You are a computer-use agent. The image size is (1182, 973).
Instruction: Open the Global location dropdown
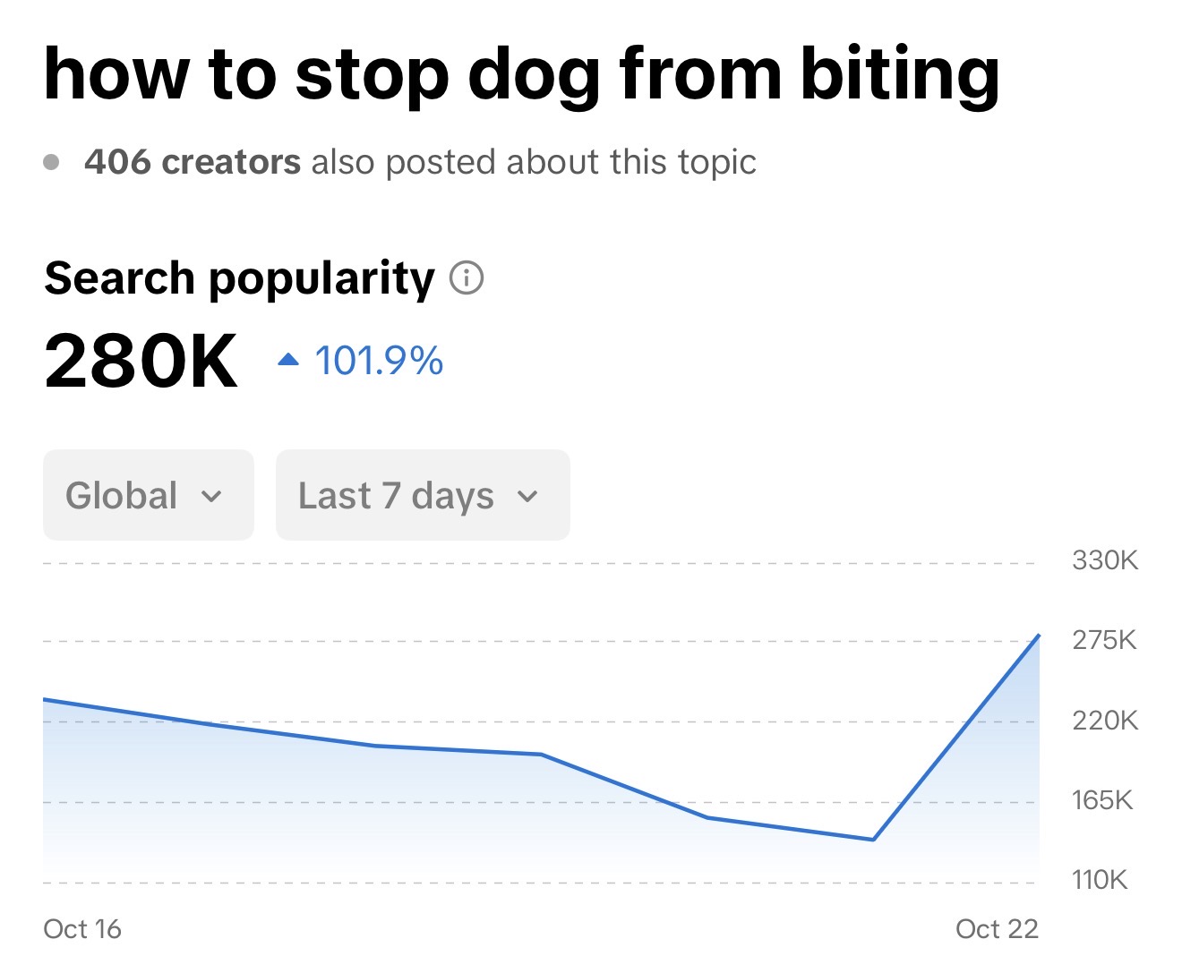coord(148,495)
